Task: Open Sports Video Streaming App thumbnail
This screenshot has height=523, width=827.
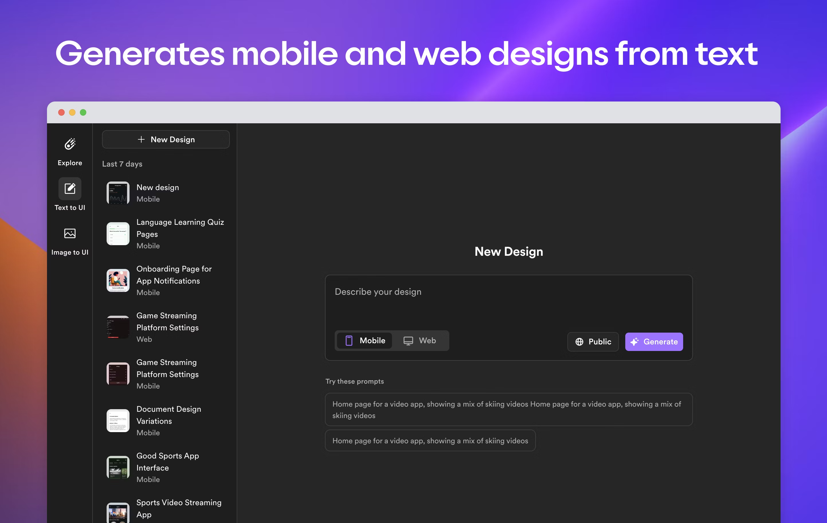Action: point(118,513)
